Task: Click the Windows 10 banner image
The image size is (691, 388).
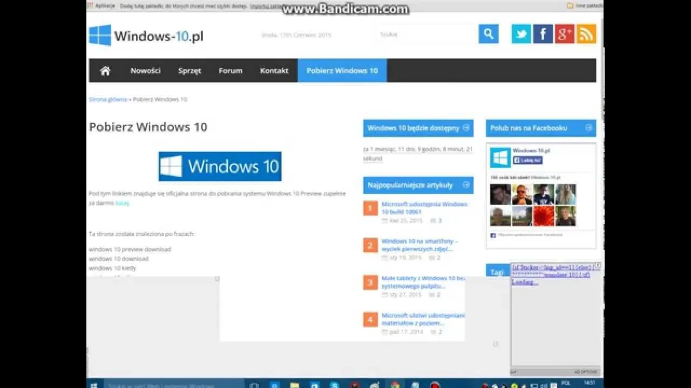Action: coord(220,166)
